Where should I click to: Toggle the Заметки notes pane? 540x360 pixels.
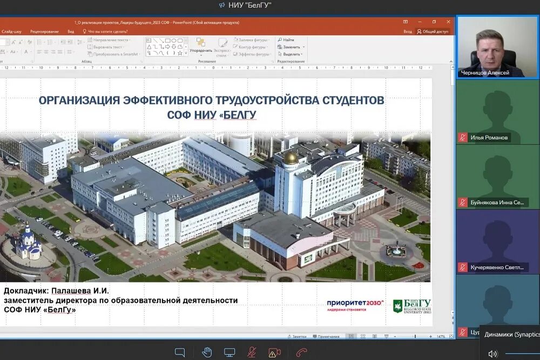click(297, 336)
